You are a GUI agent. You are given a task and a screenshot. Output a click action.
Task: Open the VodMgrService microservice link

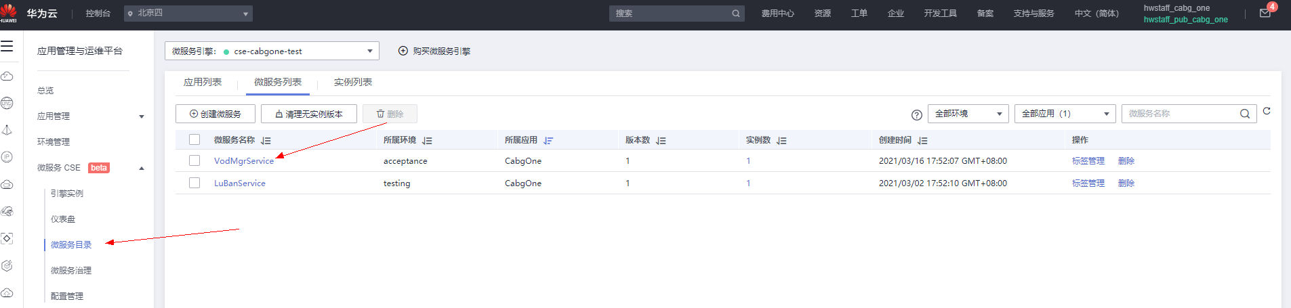coord(244,160)
